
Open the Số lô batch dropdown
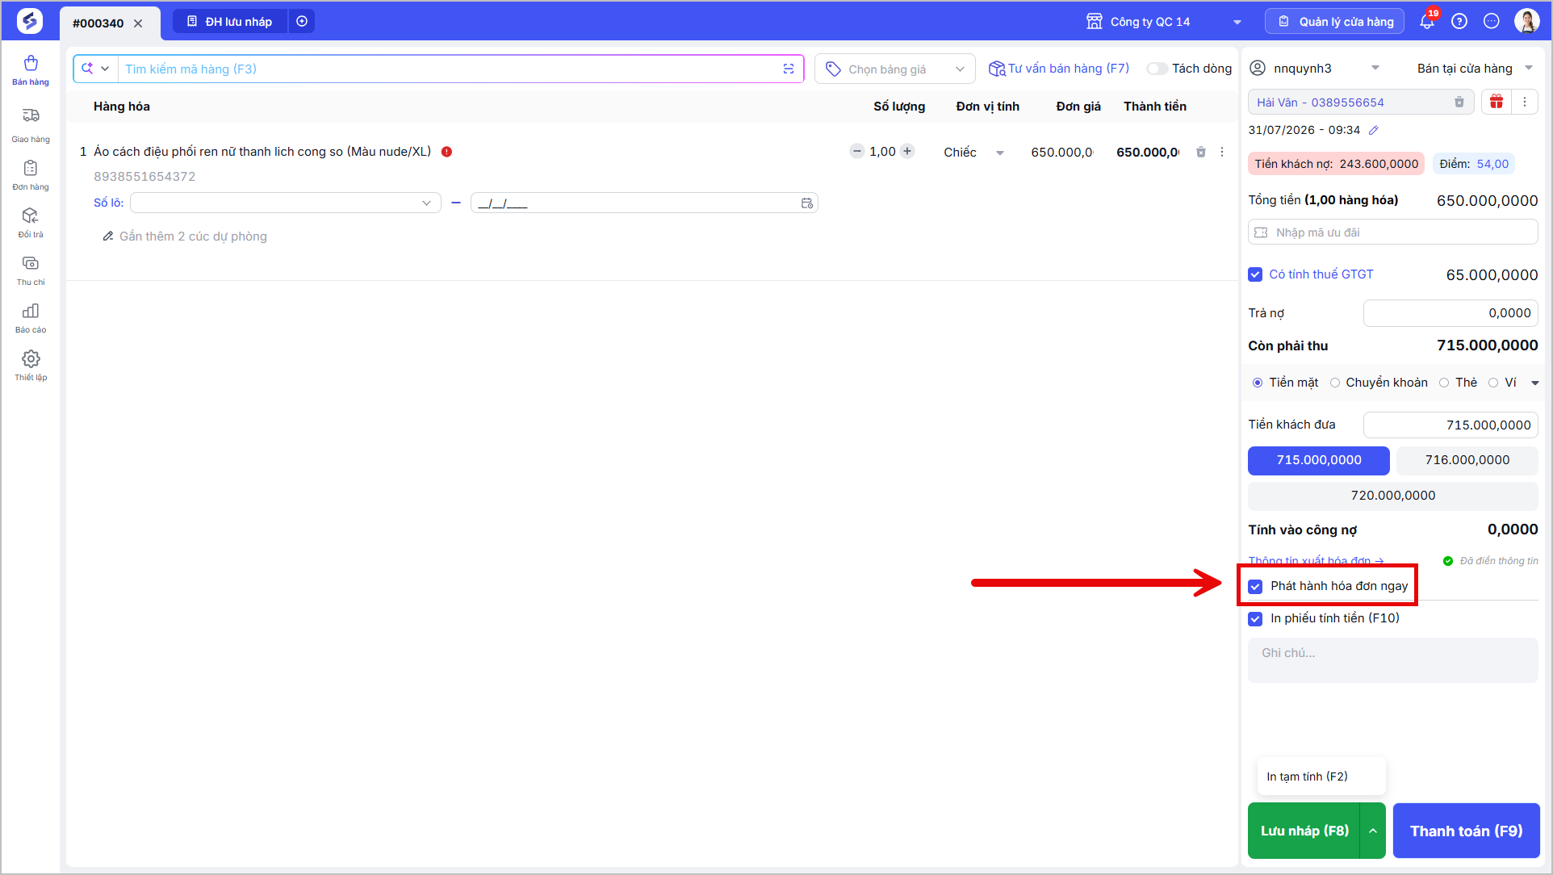[x=286, y=203]
